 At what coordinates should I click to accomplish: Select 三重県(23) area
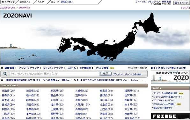click(82, 91)
